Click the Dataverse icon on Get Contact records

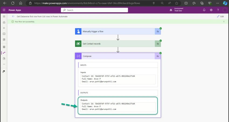[x=78, y=44]
